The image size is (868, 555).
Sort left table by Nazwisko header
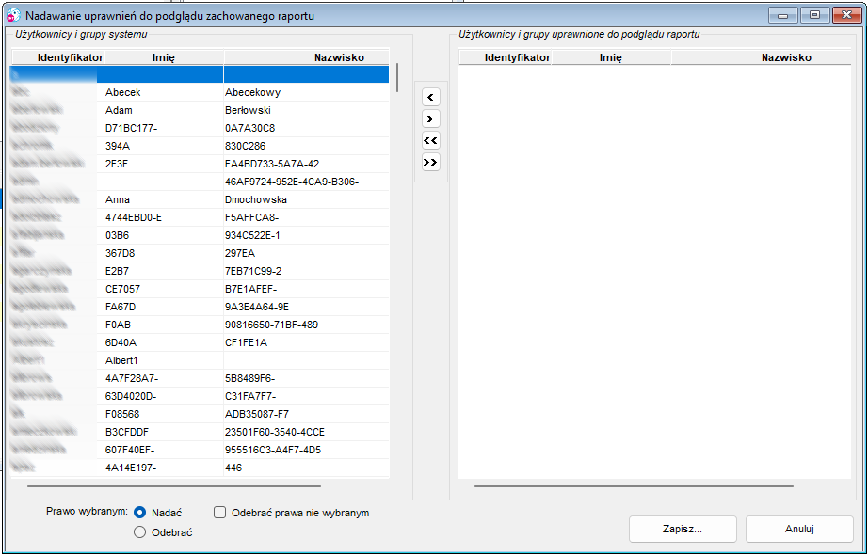(x=307, y=57)
